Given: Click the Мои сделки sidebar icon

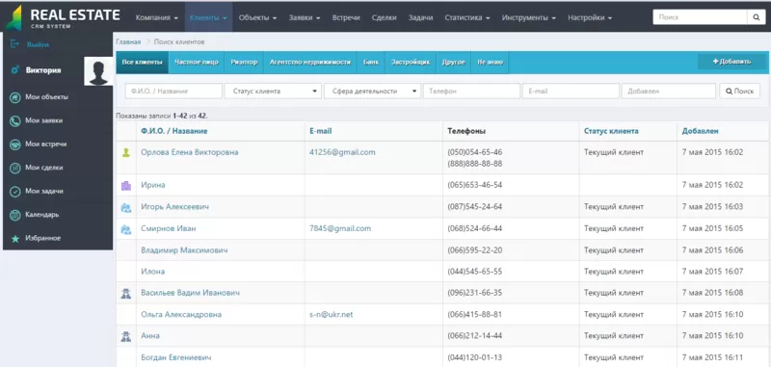Looking at the screenshot, I should (x=15, y=168).
